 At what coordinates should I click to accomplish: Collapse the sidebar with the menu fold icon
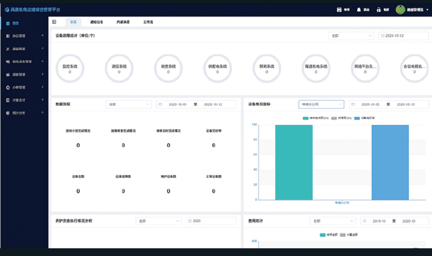coord(54,22)
